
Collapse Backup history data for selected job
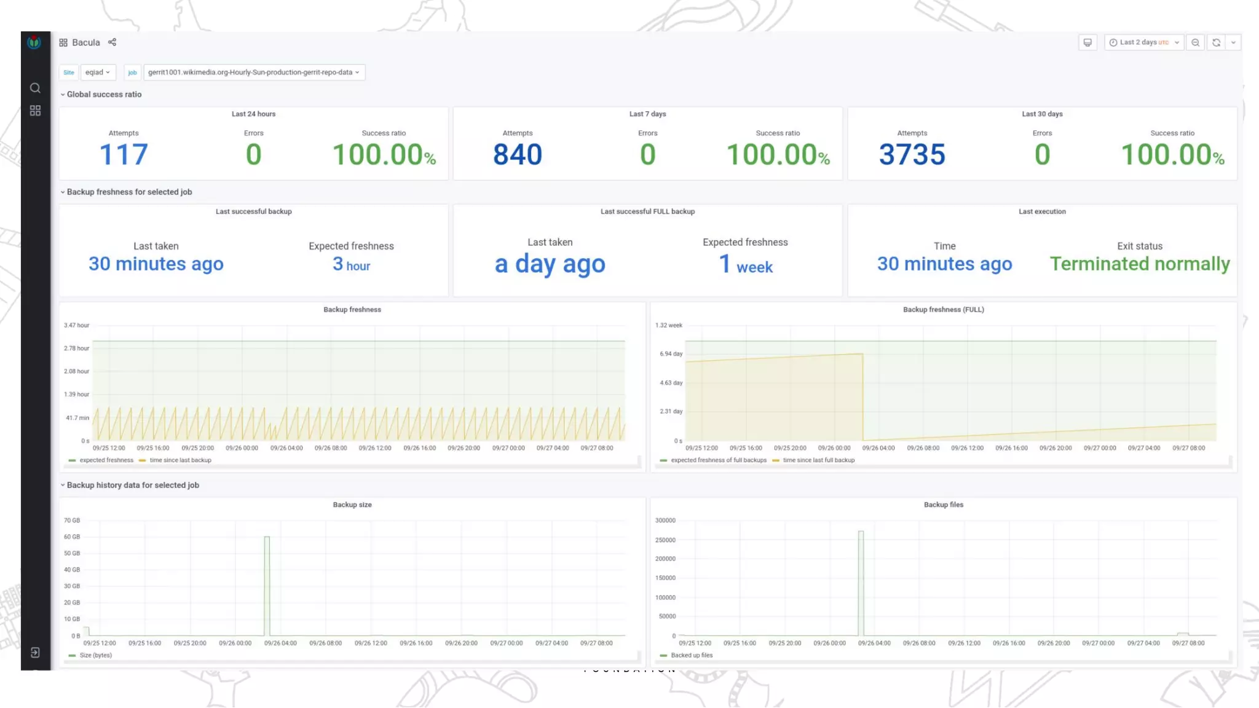coord(132,486)
